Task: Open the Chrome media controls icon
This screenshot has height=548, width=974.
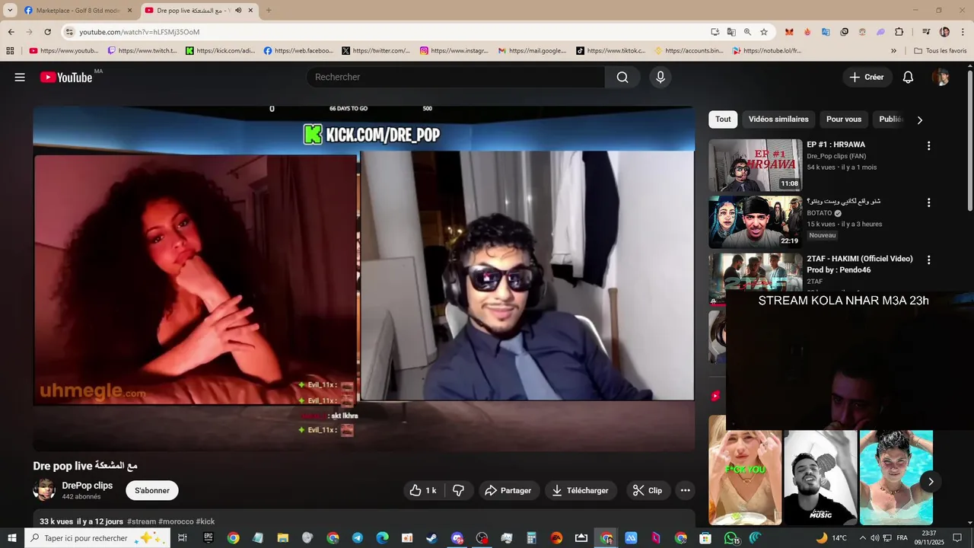Action: point(926,32)
